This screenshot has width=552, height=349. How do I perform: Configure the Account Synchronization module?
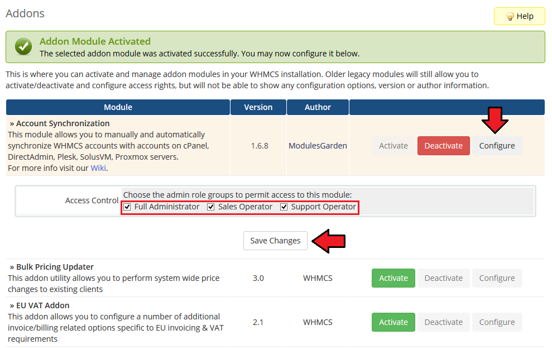497,146
